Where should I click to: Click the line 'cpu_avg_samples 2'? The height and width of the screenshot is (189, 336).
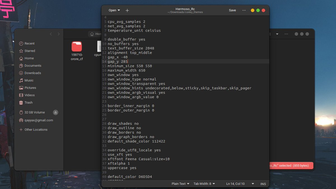tap(127, 22)
